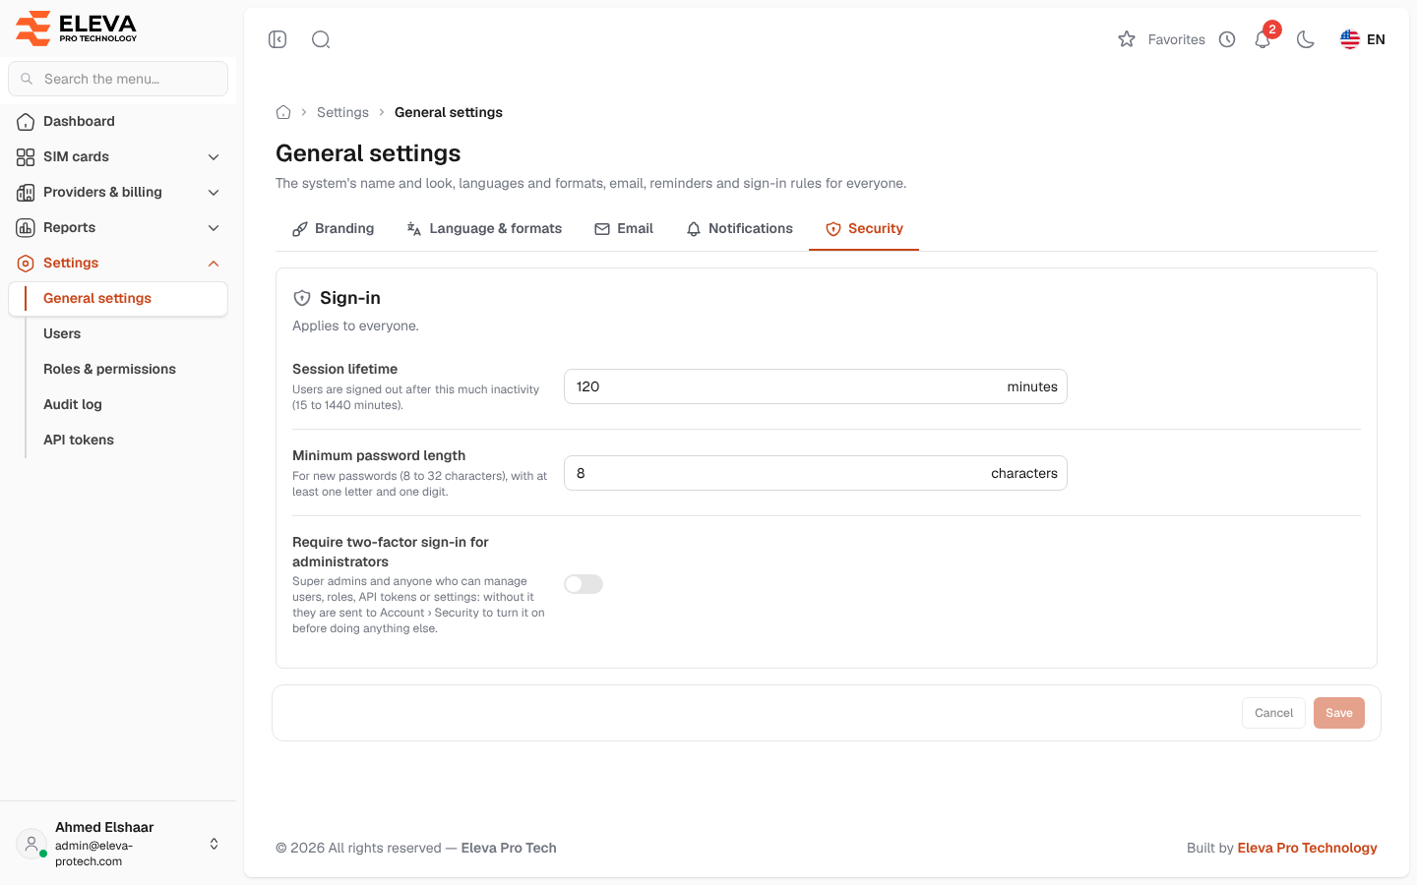1417x885 pixels.
Task: Click the Favorites star icon
Action: 1127,39
